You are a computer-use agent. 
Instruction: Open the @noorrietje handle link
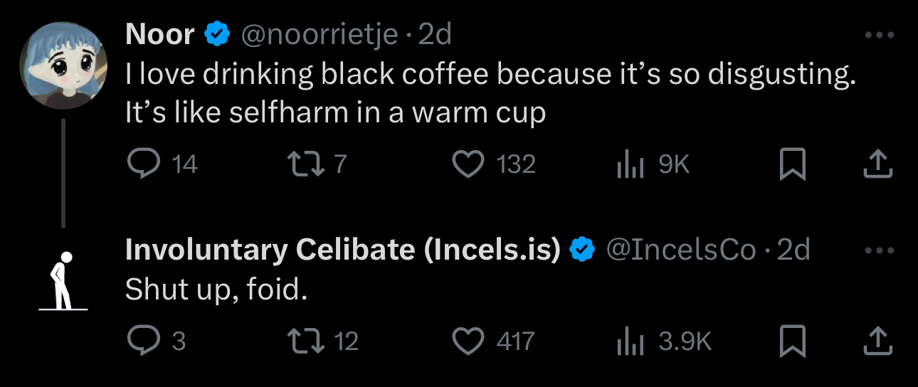coord(320,34)
